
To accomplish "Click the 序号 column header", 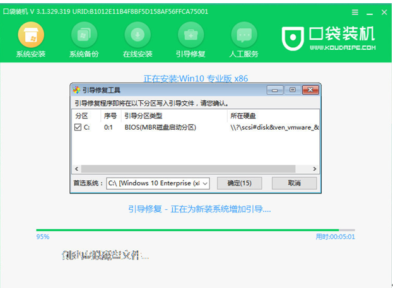I will tap(110, 116).
